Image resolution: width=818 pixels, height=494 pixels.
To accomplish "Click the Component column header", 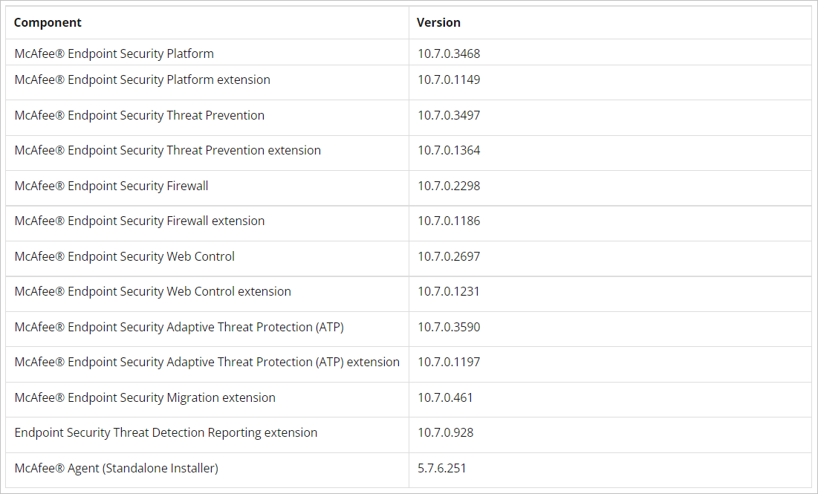I will (x=48, y=22).
